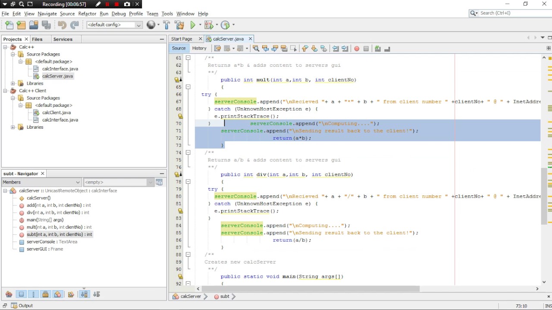
Task: Click the Toggle Bookmark icon
Action: (323, 49)
